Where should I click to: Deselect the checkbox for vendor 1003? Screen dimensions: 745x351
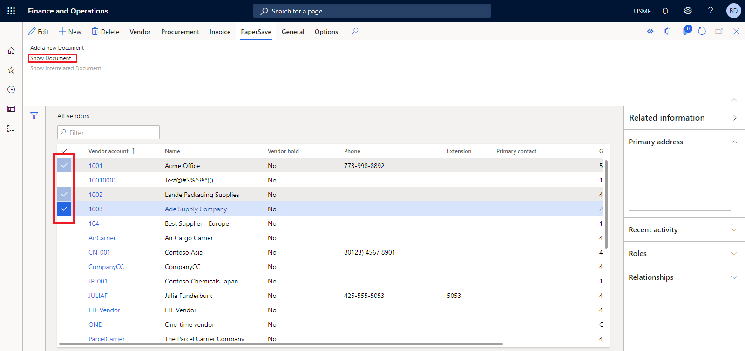64,209
